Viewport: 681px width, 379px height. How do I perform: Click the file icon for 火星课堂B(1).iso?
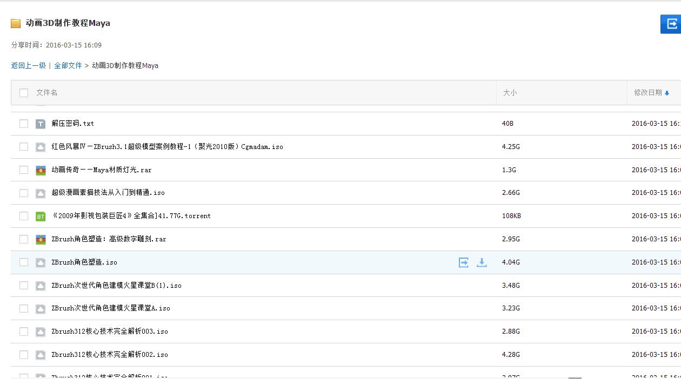tap(41, 286)
